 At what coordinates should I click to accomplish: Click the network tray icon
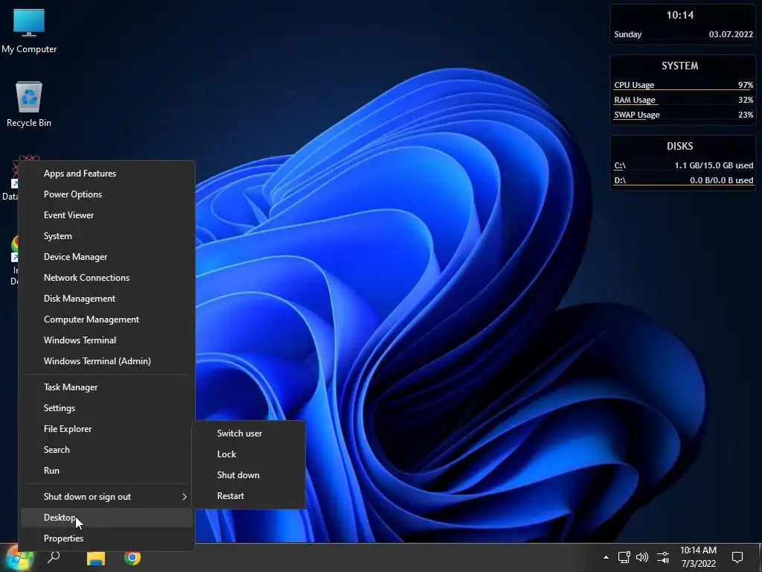click(x=624, y=557)
